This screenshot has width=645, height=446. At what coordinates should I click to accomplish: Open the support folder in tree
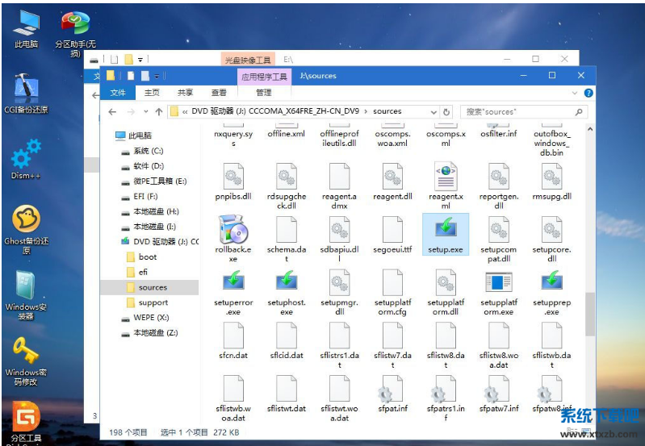148,302
